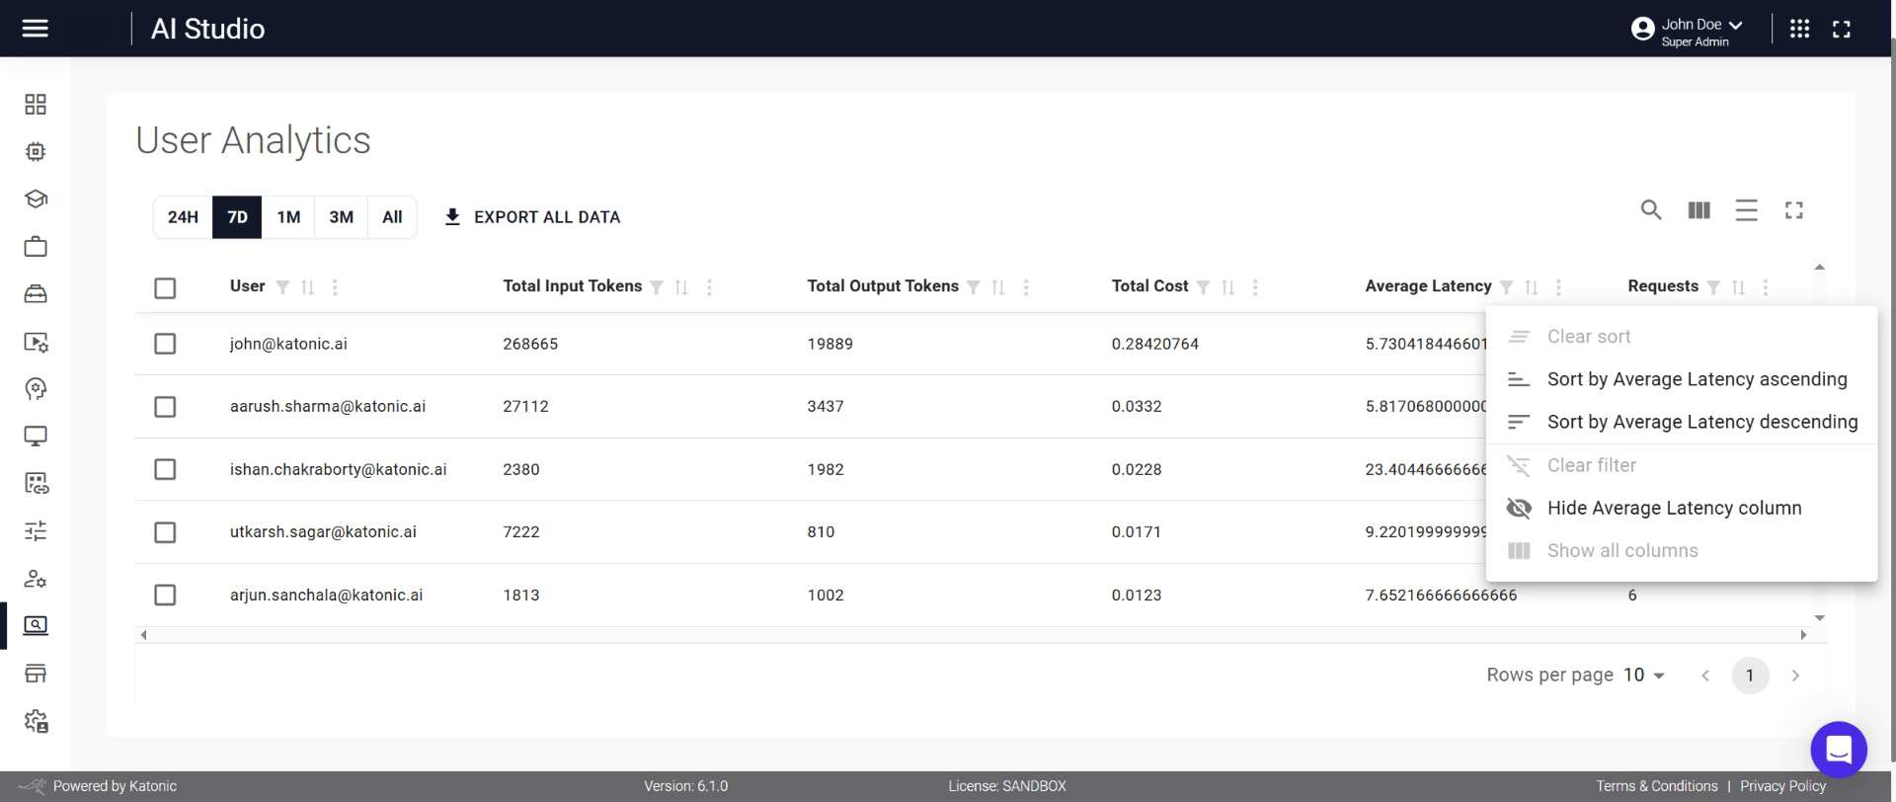Open the locked settings gear icon in sidebar

click(x=36, y=721)
